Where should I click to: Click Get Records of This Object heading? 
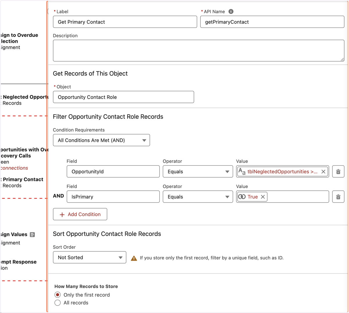pos(90,74)
